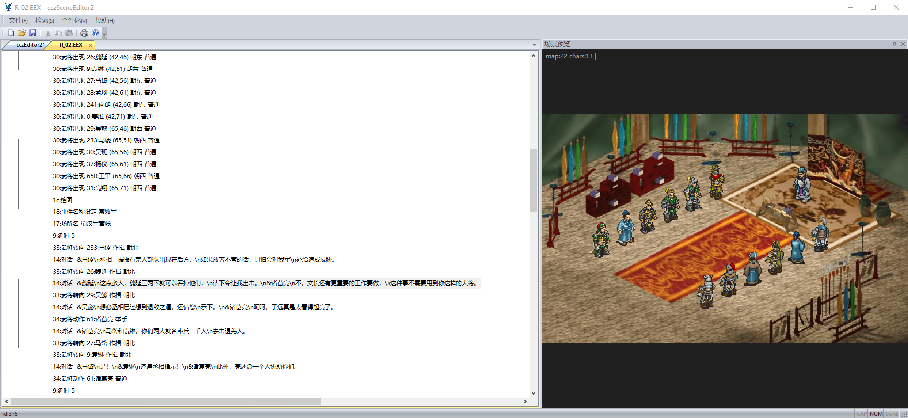Viewport: 908px width, 418px height.
Task: Select row 33:武将转向 233:马谡 作揖 朝北
Action: coord(96,248)
